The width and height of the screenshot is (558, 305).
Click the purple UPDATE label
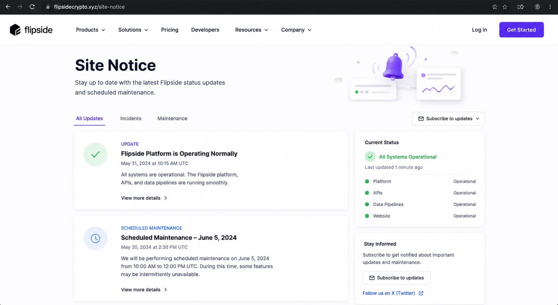[x=130, y=144]
